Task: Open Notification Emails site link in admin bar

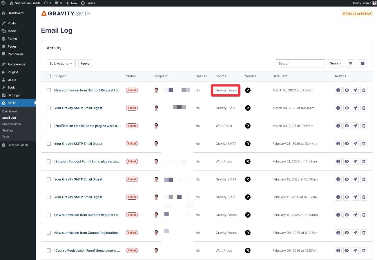Action: pyautogui.click(x=24, y=3)
